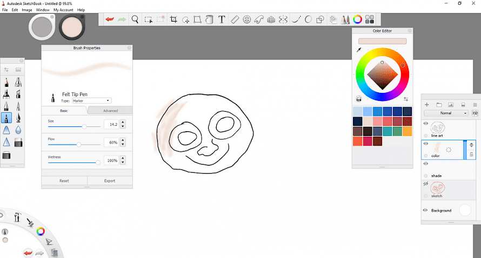Click the Export brush button
This screenshot has width=481, height=258.
(x=110, y=181)
